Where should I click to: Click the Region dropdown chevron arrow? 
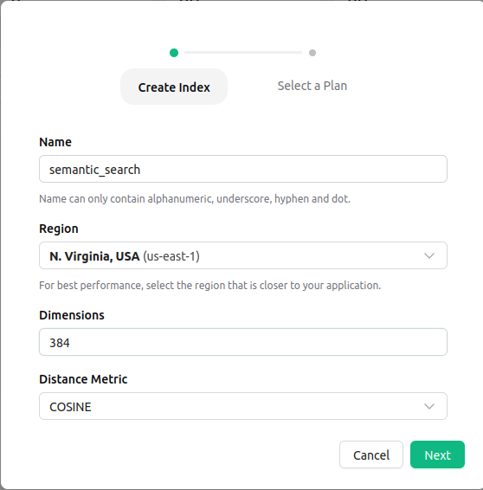429,256
